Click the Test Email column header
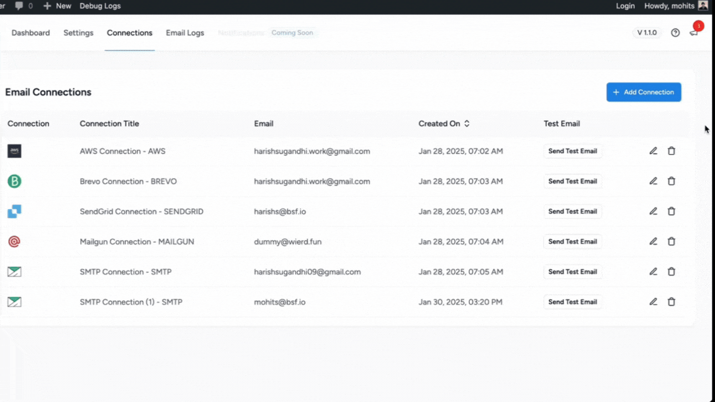 click(x=561, y=123)
